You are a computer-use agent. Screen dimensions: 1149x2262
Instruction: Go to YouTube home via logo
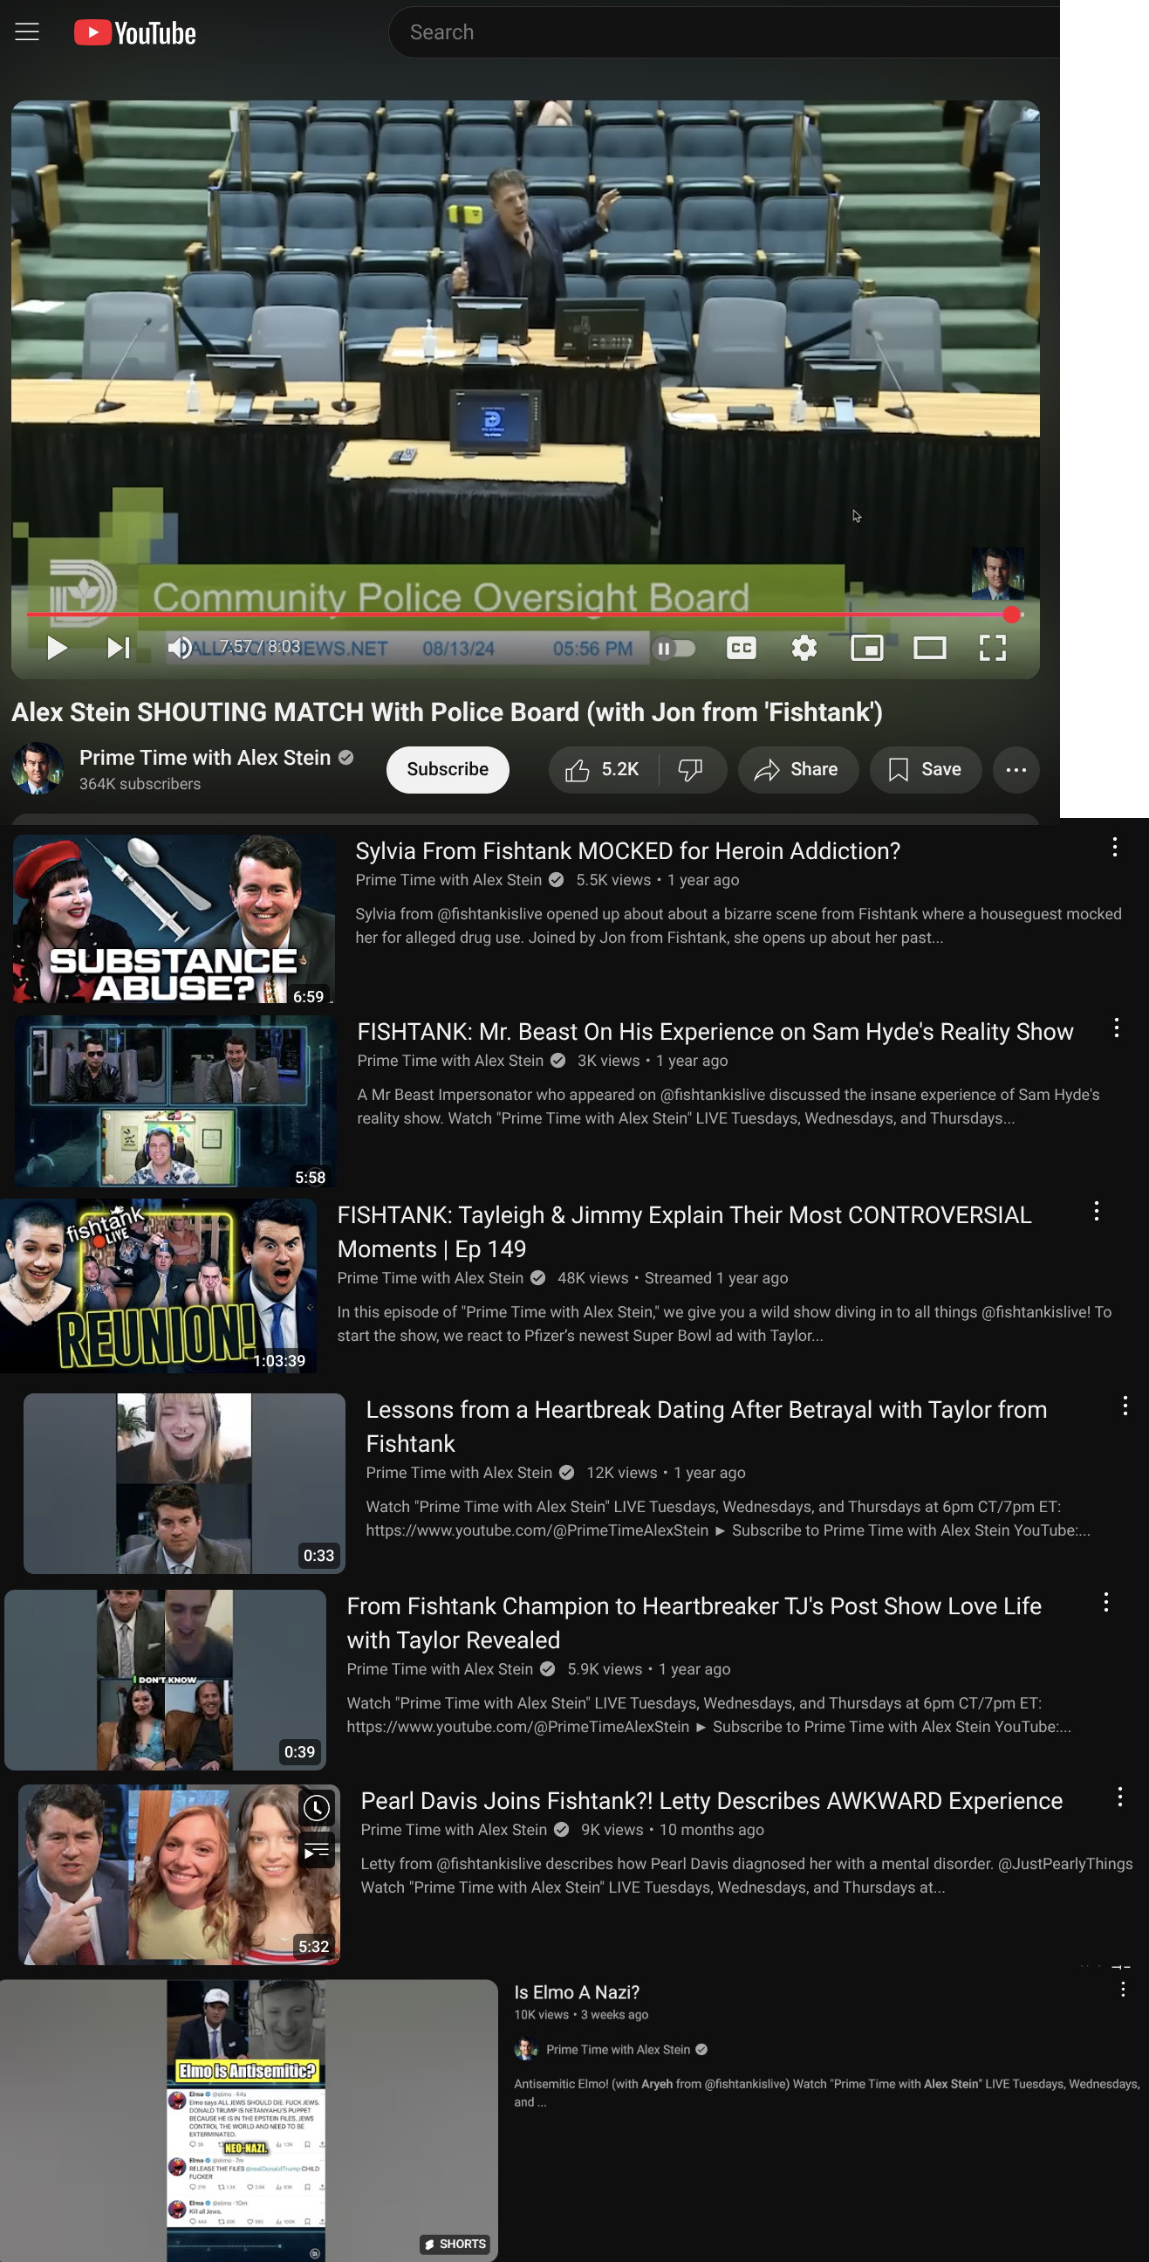[x=135, y=32]
